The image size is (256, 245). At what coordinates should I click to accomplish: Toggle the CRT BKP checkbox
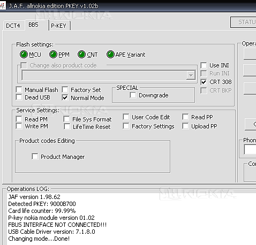tap(204, 90)
